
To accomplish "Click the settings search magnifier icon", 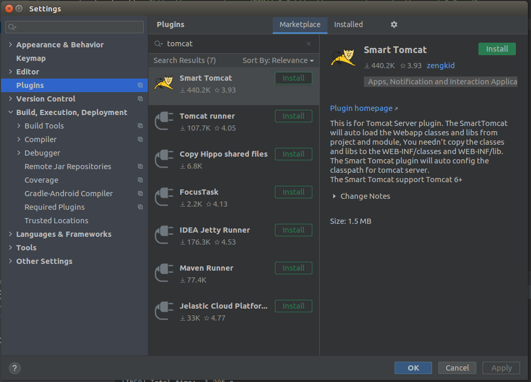I will pos(12,27).
